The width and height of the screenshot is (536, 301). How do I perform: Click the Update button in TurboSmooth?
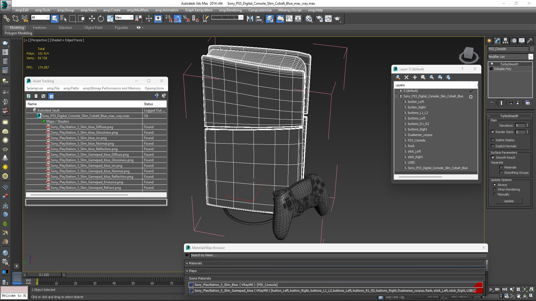coord(509,201)
